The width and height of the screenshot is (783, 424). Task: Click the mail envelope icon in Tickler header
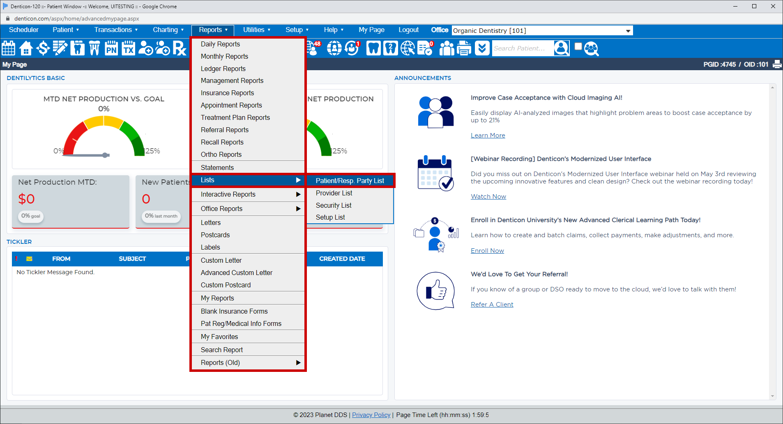(29, 259)
